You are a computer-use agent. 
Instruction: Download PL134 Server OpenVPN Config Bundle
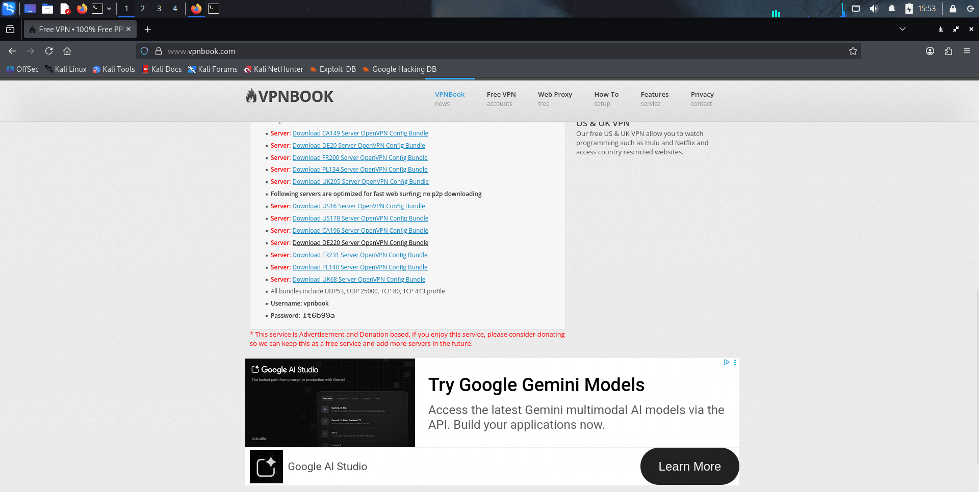click(x=360, y=170)
